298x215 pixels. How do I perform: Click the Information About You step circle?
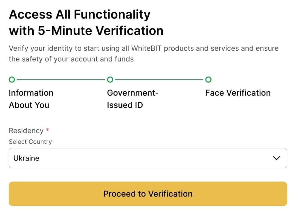point(12,79)
